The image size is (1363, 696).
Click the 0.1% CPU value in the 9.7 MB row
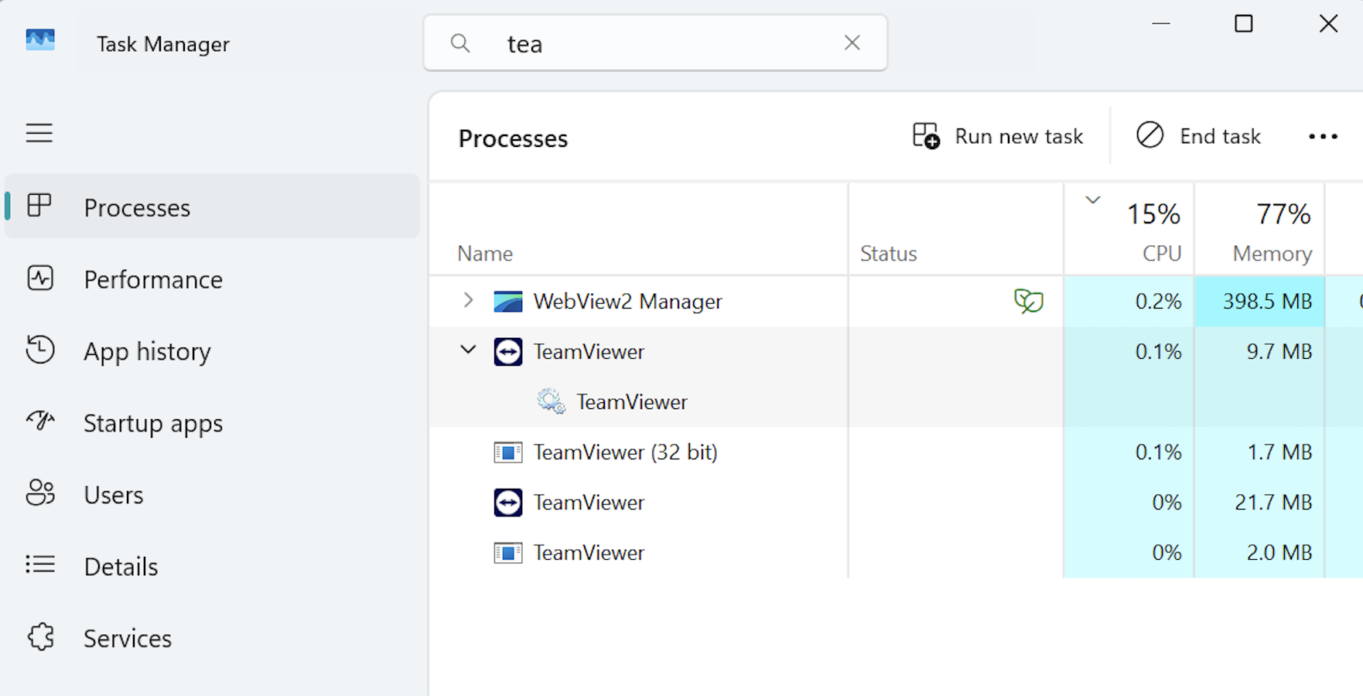coord(1158,352)
